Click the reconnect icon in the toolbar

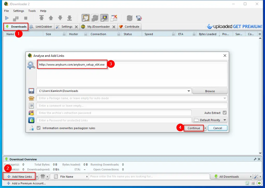coord(130,18)
